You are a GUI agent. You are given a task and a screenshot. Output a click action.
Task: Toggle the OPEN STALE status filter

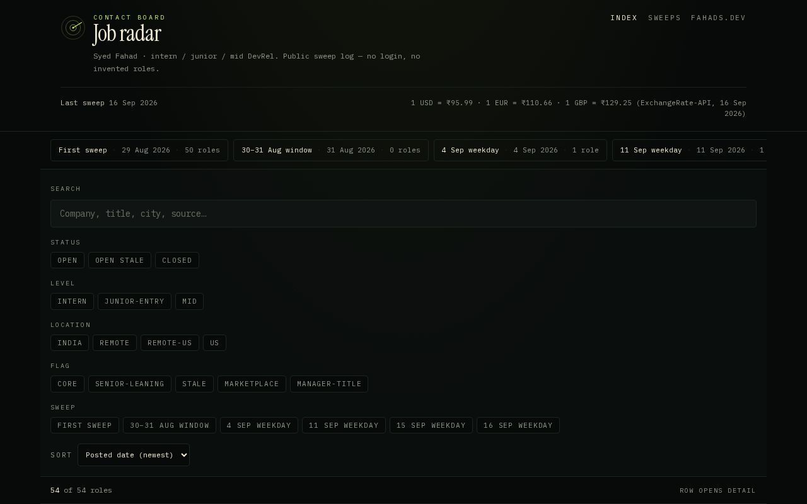coord(120,260)
